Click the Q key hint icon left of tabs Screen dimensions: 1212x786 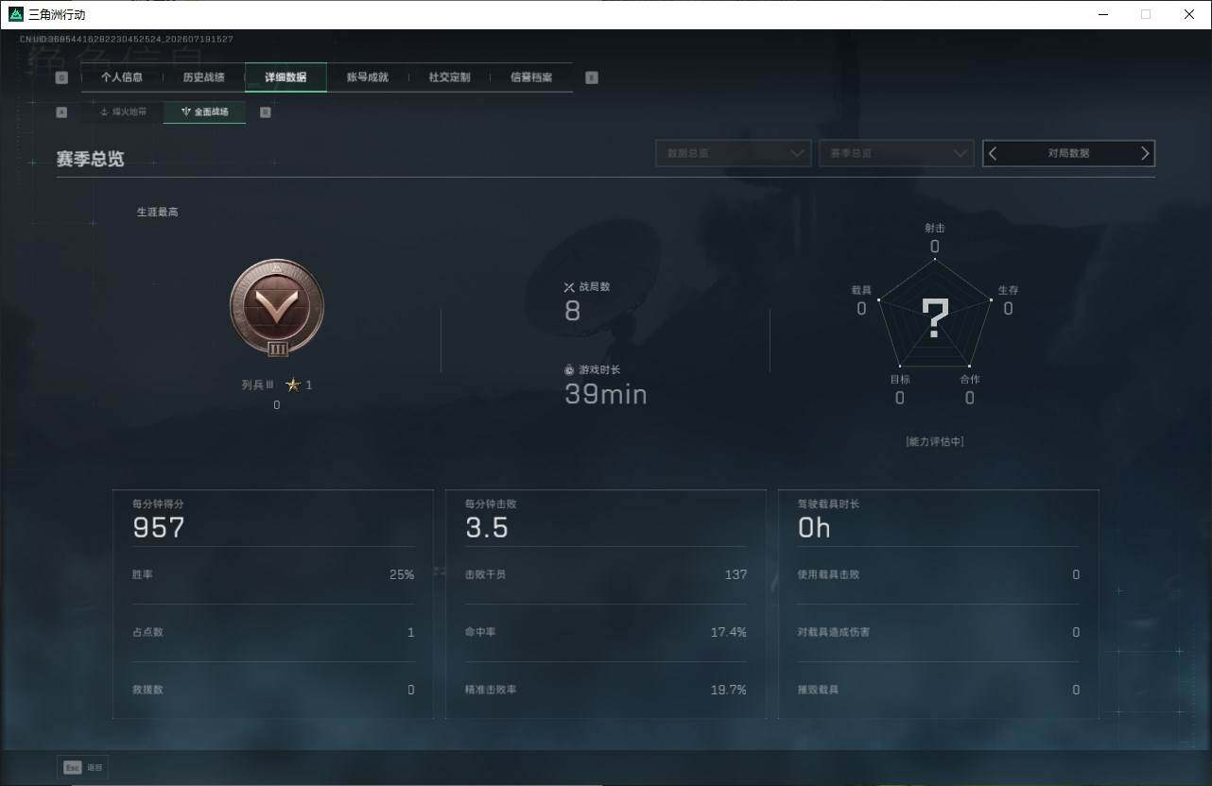[61, 77]
